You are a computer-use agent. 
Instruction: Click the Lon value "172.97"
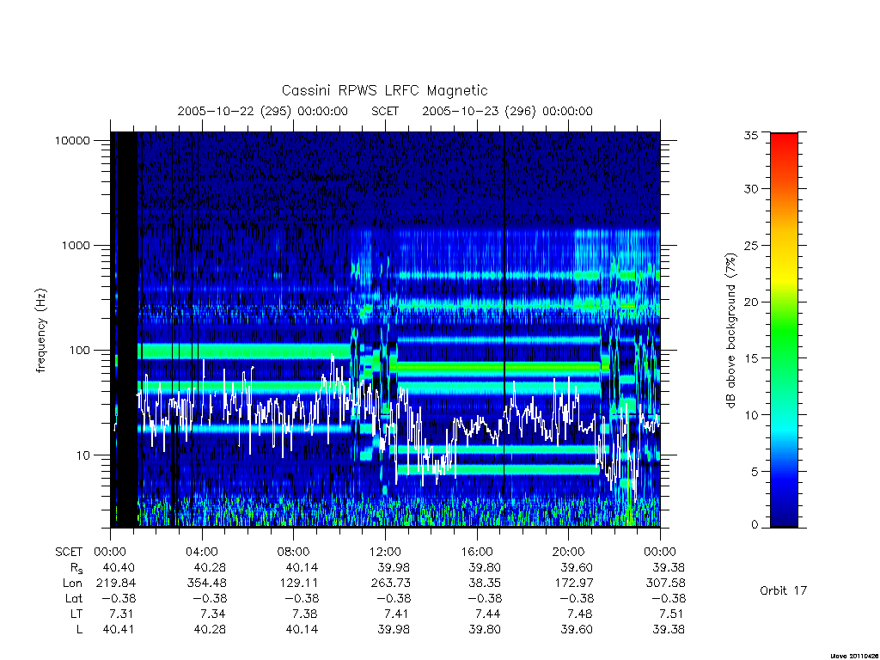pyautogui.click(x=573, y=584)
